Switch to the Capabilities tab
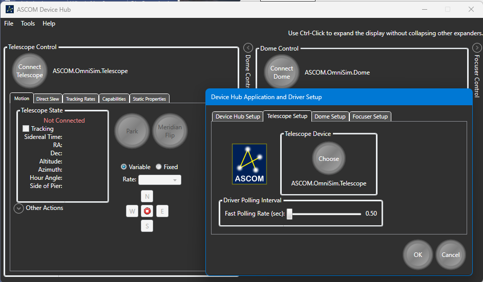483x282 pixels. pyautogui.click(x=114, y=99)
